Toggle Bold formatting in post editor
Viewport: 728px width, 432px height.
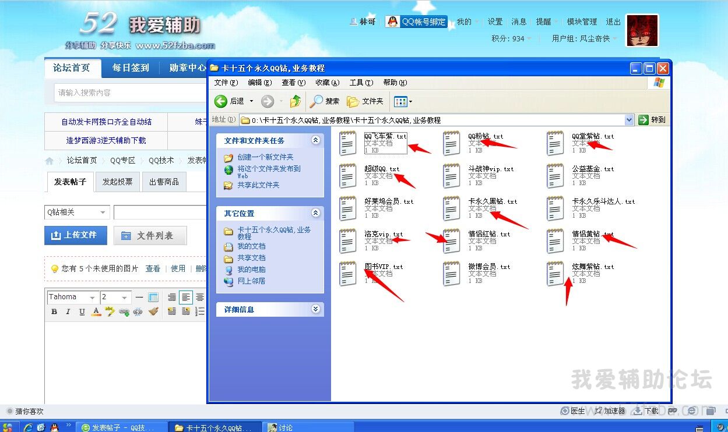(x=54, y=312)
